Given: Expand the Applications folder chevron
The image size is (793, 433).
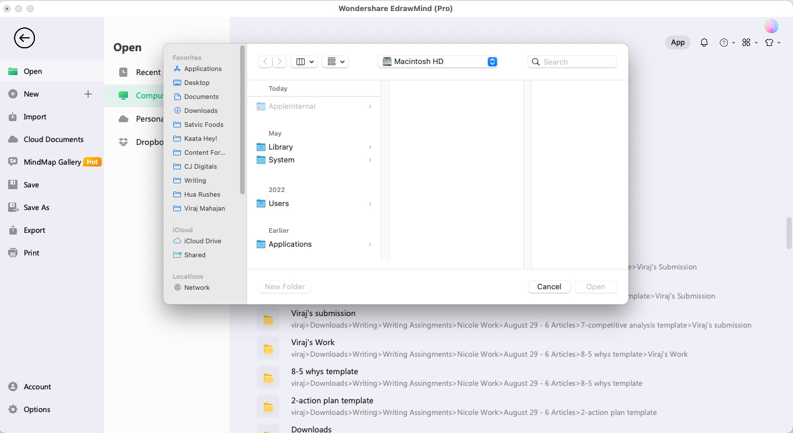Looking at the screenshot, I should pos(370,244).
